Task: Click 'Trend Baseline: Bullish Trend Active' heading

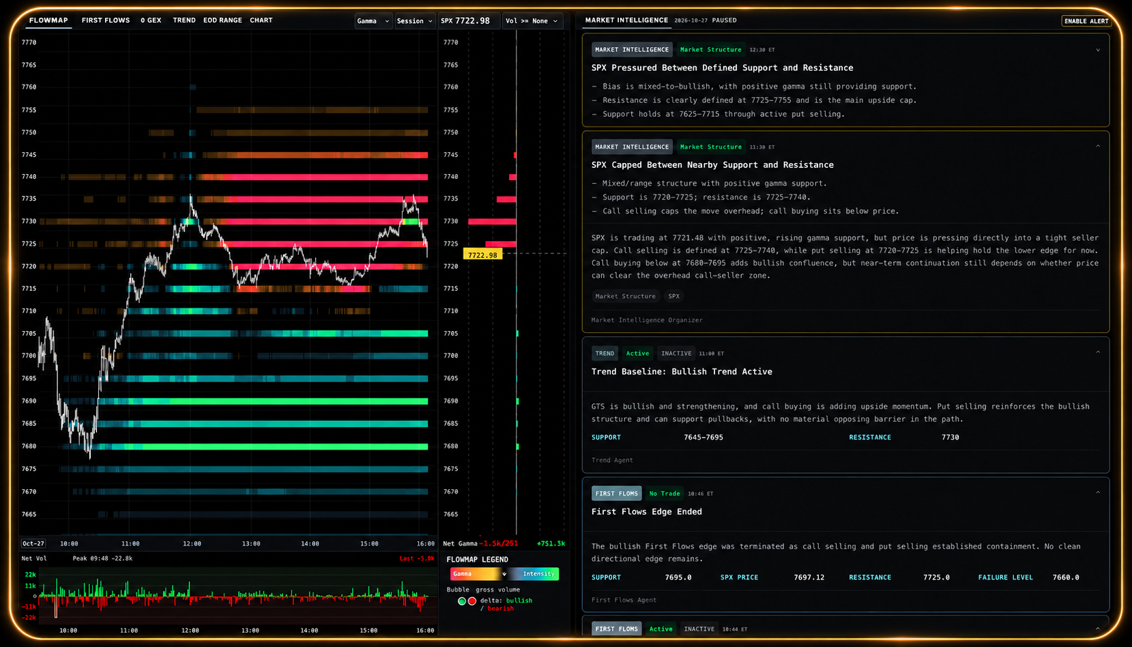Action: [682, 372]
